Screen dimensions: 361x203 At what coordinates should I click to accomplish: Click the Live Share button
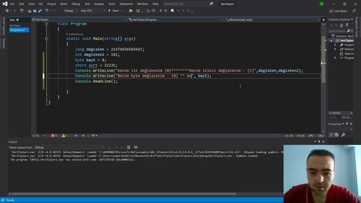(x=338, y=11)
